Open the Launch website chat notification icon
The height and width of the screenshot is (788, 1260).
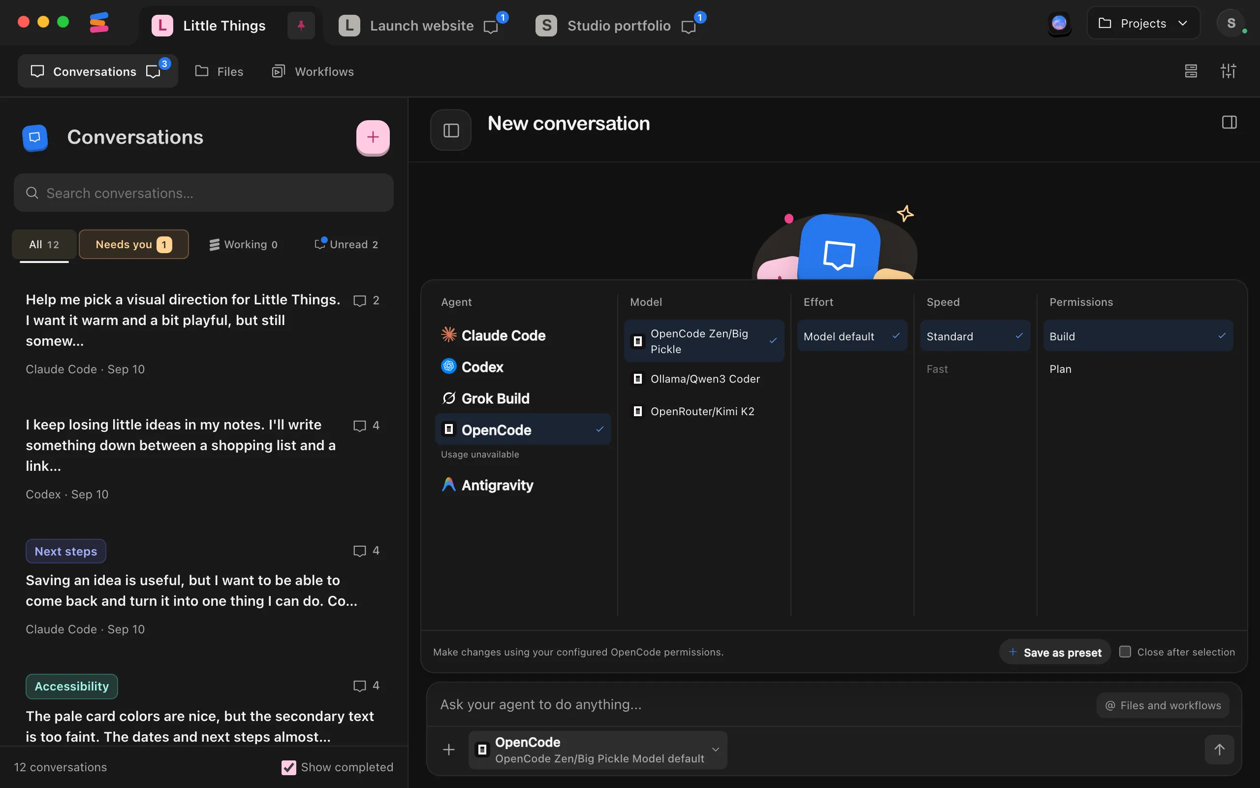pyautogui.click(x=491, y=27)
